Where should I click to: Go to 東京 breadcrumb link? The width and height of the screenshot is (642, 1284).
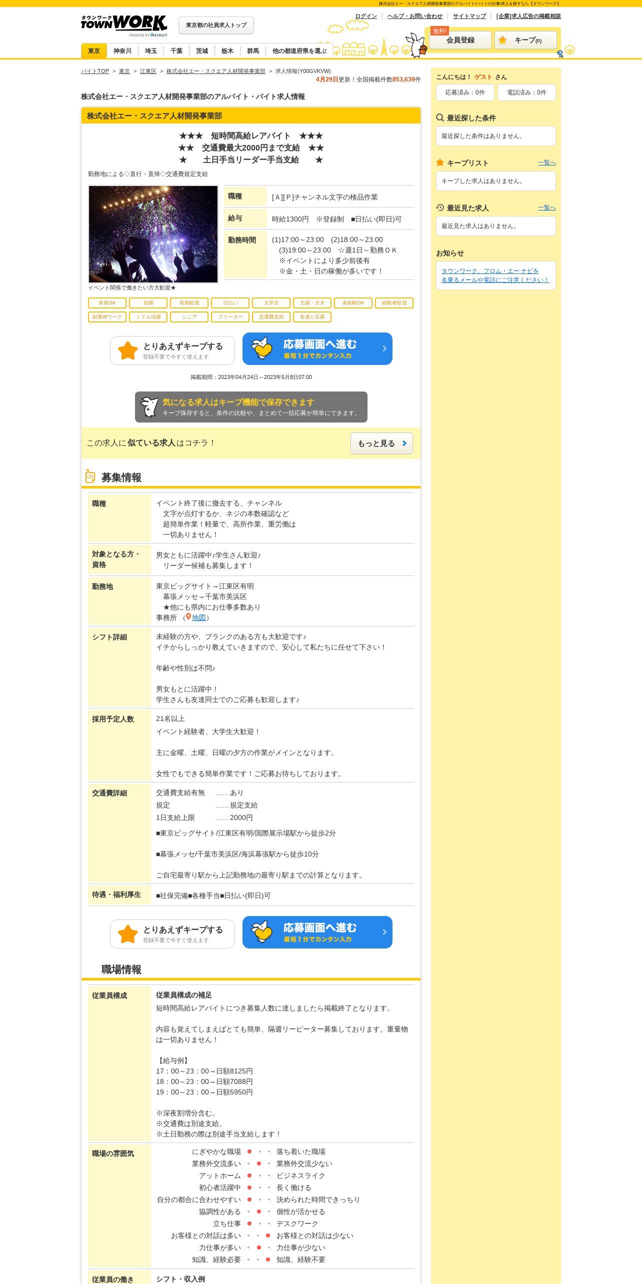tap(124, 71)
